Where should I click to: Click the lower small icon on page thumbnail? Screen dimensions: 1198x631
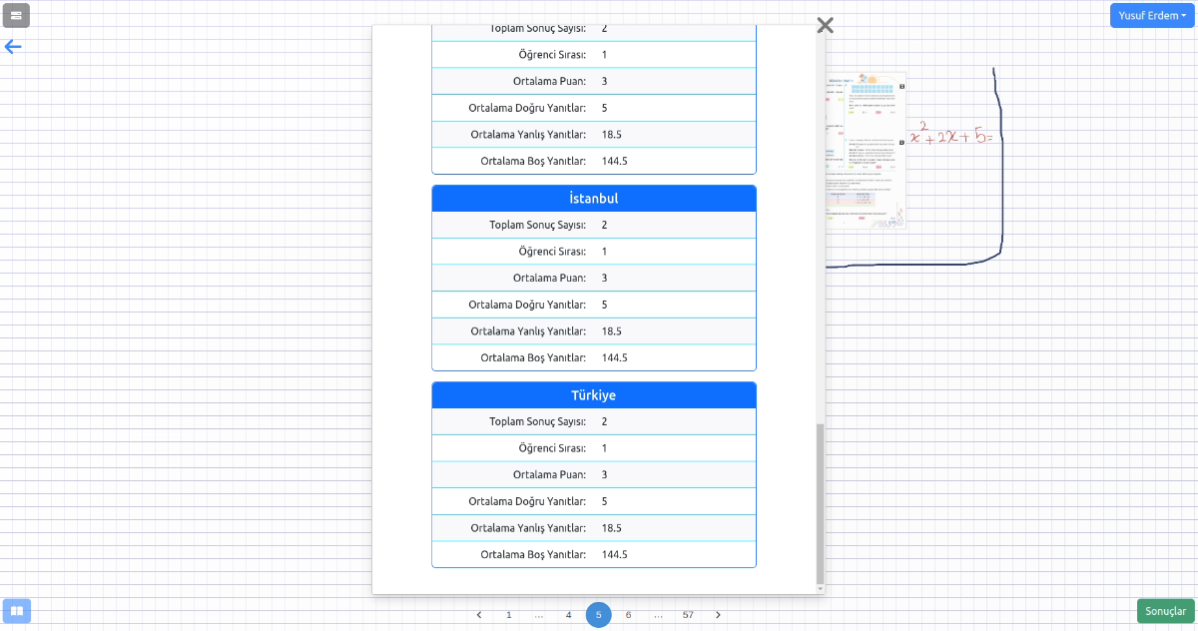click(x=902, y=141)
